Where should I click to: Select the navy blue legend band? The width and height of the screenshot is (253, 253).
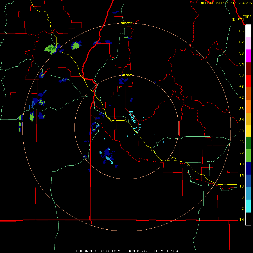pyautogui.click(x=248, y=168)
